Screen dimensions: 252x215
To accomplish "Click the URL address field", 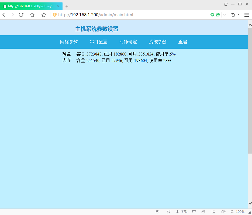I will [x=129, y=15].
